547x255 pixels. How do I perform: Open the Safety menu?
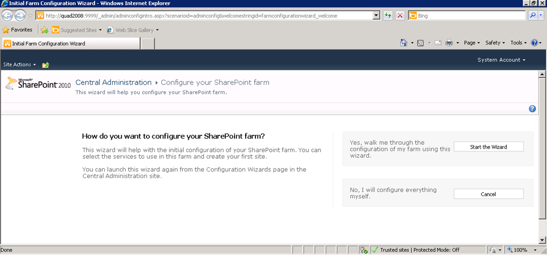(x=495, y=43)
